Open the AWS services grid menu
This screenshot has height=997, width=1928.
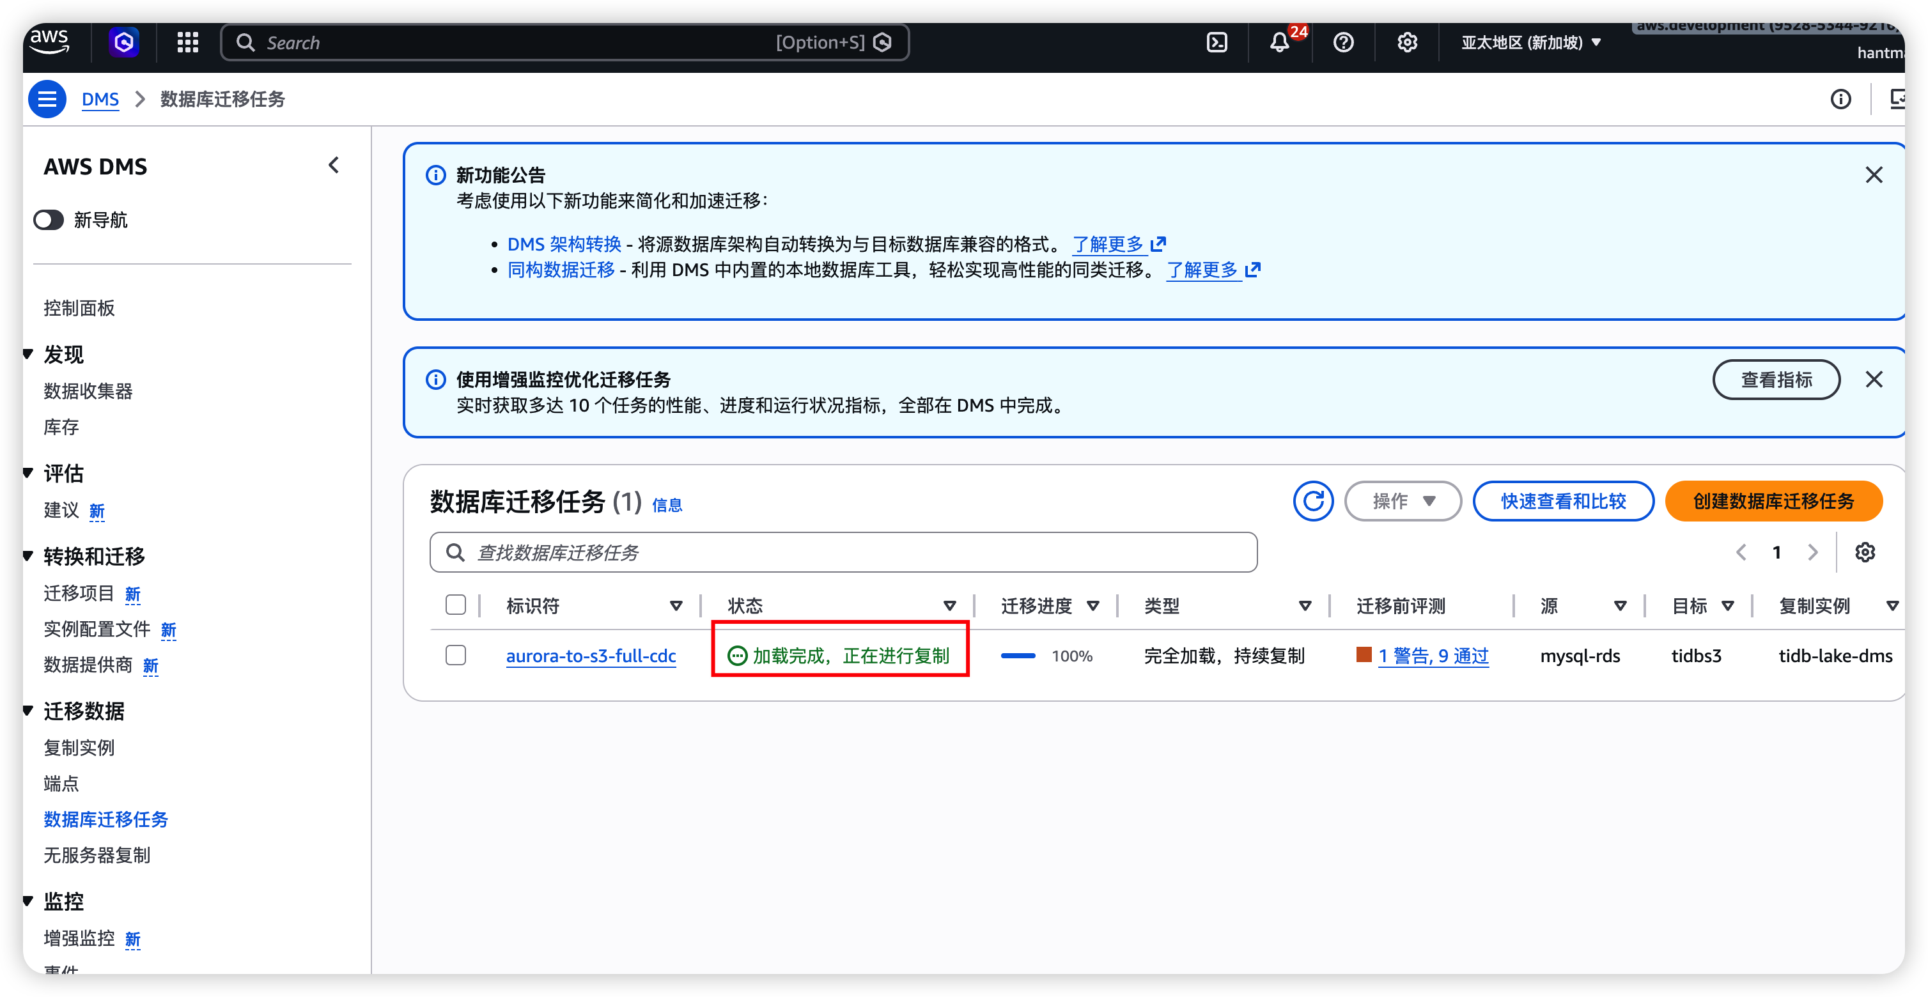click(x=187, y=43)
